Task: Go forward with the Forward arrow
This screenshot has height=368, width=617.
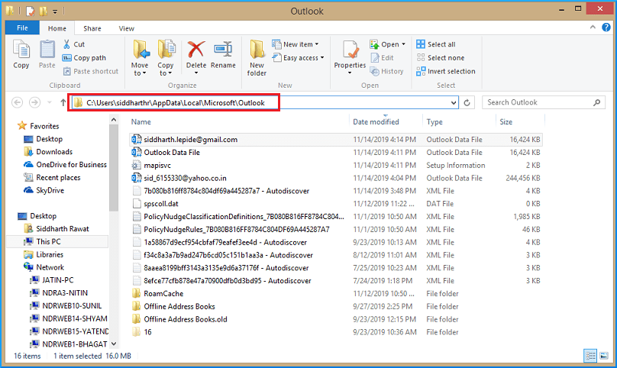Action: pyautogui.click(x=34, y=103)
